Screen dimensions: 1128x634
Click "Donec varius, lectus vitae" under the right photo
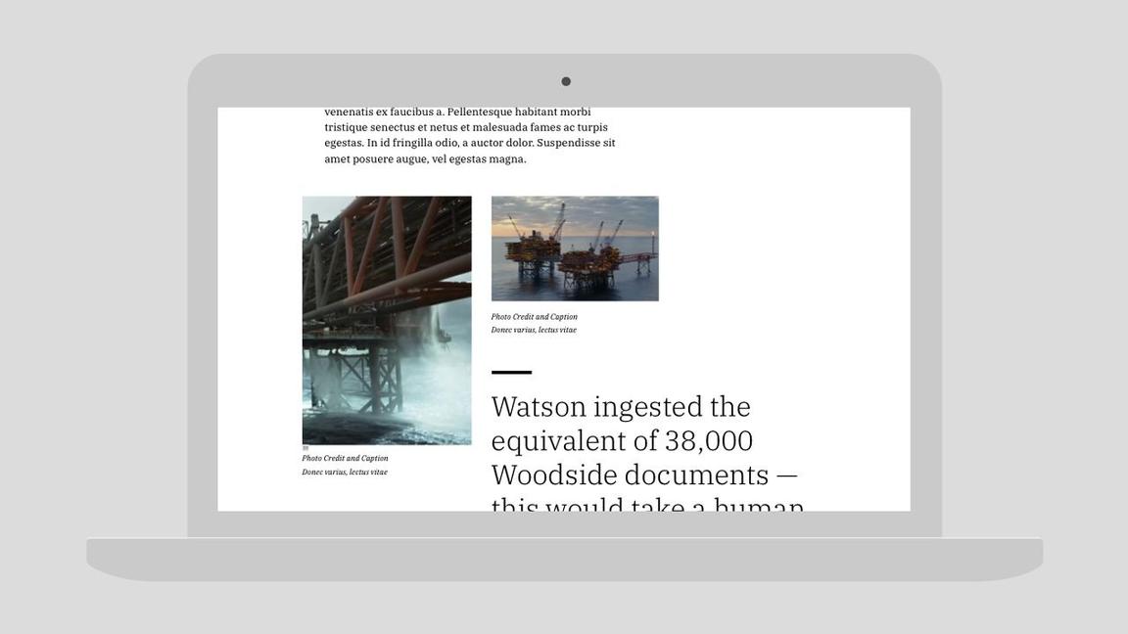point(534,330)
